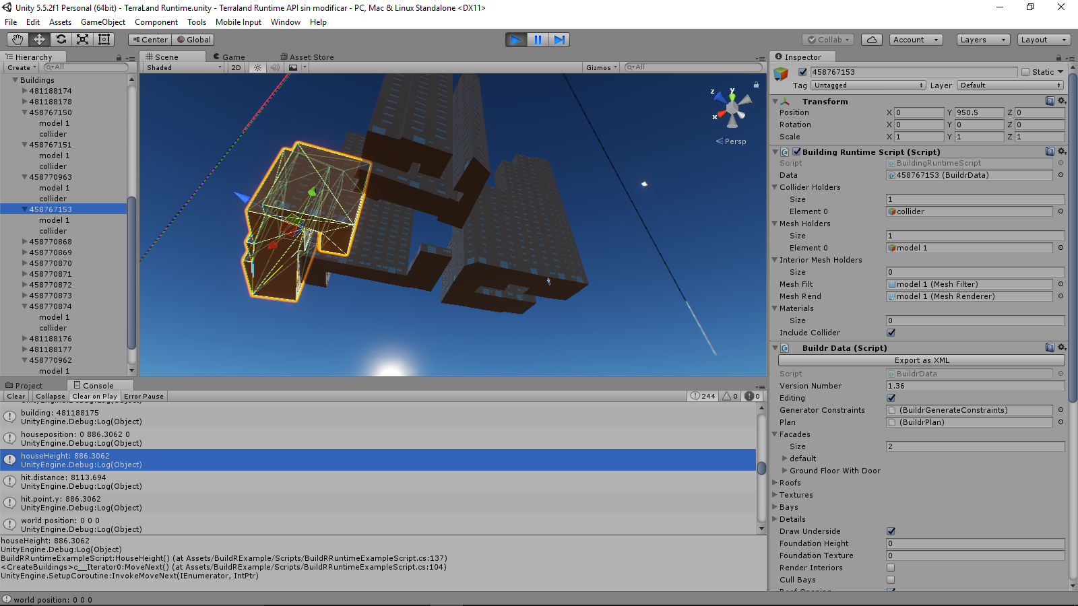Select the Rect Transform tool

(x=104, y=40)
